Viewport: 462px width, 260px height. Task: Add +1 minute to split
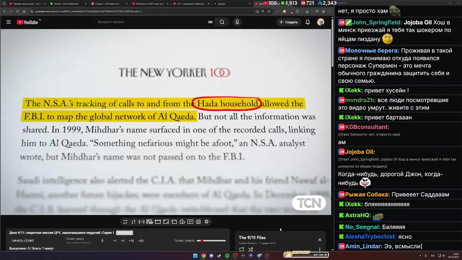pos(115,241)
